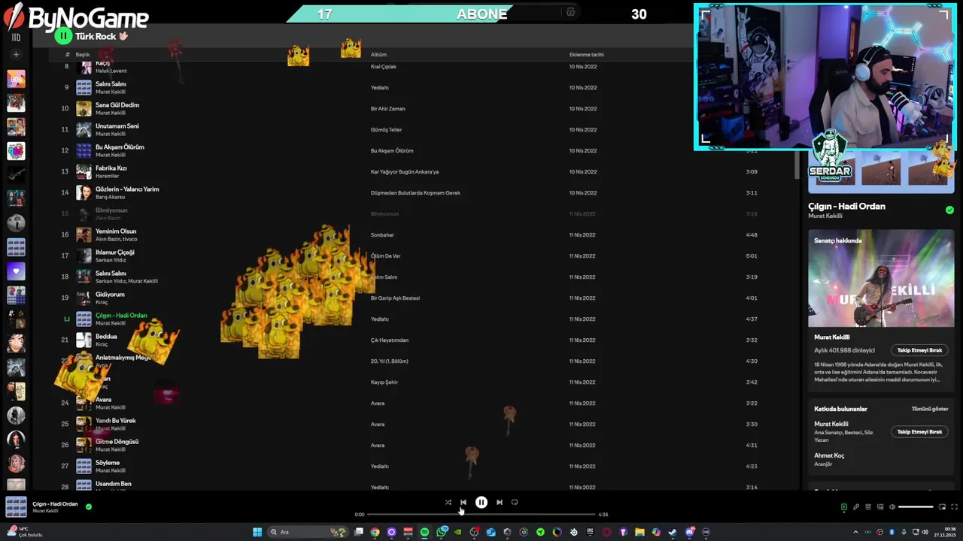
Task: Open album Kar Yağıyor Bugün Ankara'ya
Action: point(405,172)
